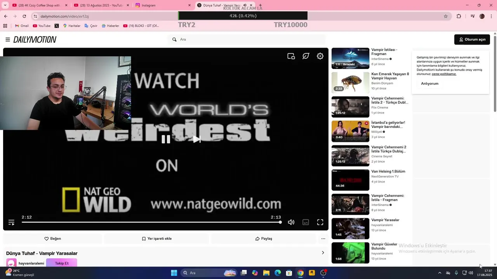The height and width of the screenshot is (279, 497).
Task: Expand the video description chevron
Action: click(323, 253)
